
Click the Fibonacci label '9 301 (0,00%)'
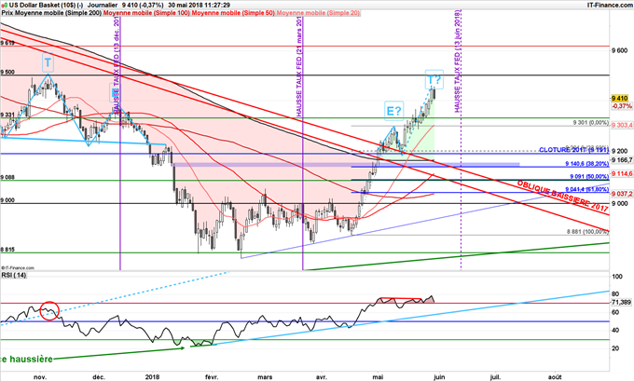point(591,122)
